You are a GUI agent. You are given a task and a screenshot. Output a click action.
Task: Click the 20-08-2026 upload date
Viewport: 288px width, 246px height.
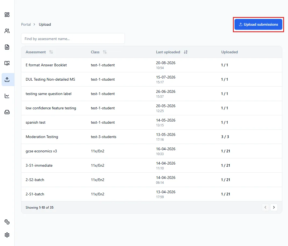click(x=166, y=63)
